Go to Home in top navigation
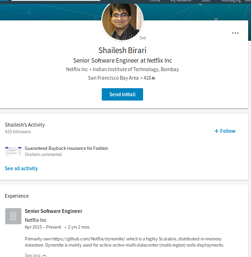Viewport: 251px width, 257px height. coord(155,1)
